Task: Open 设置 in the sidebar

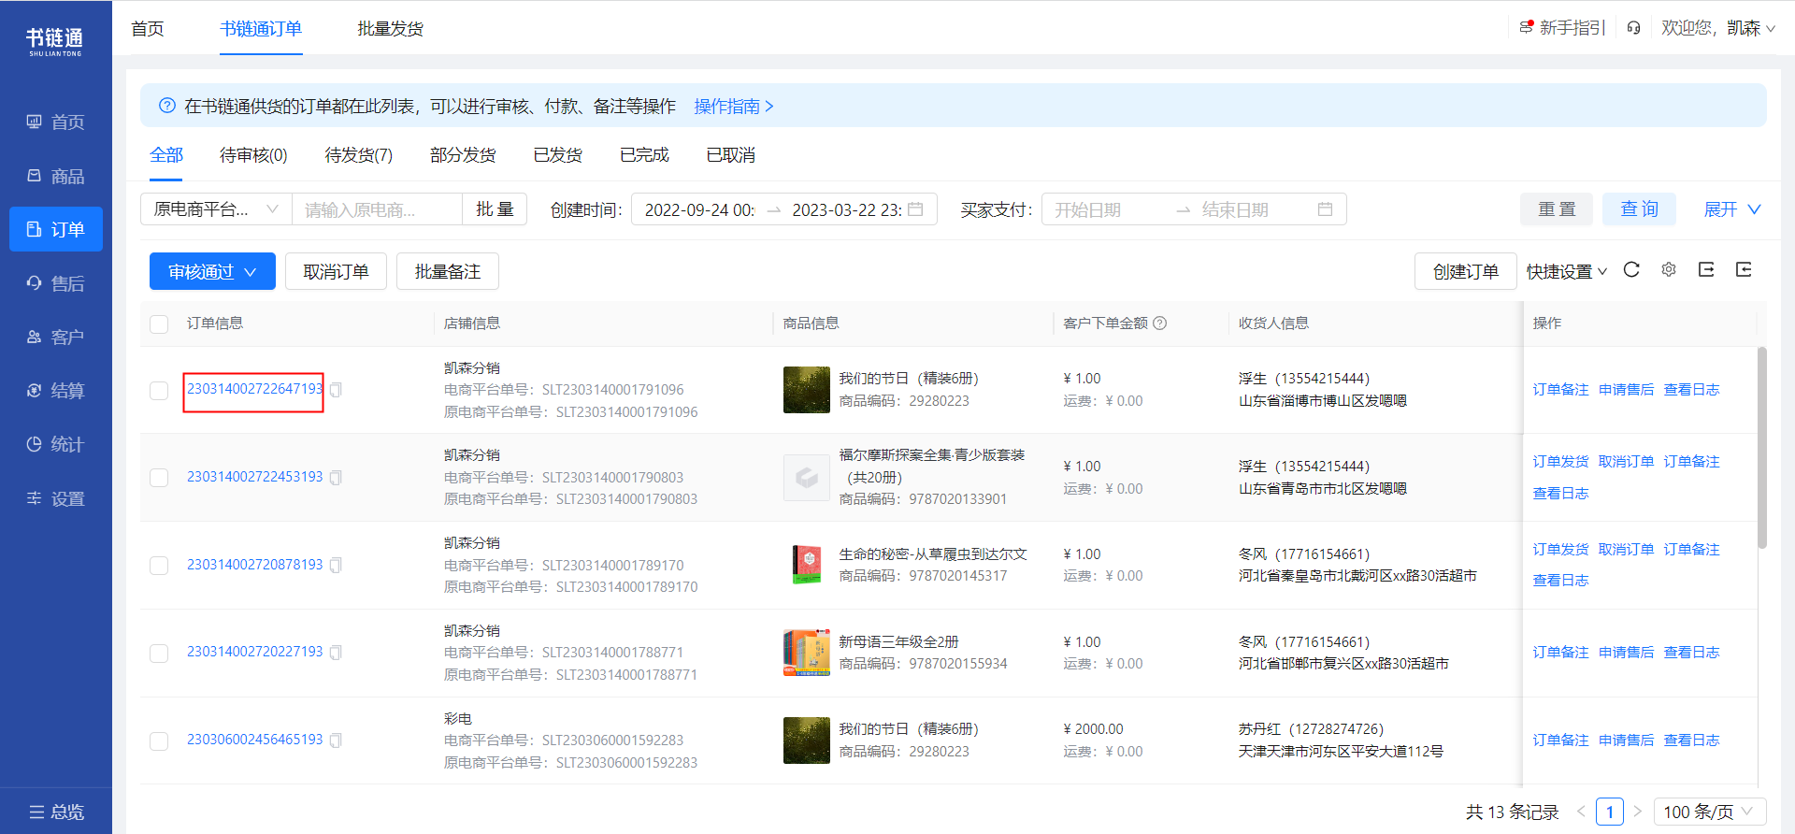Action: coord(56,498)
